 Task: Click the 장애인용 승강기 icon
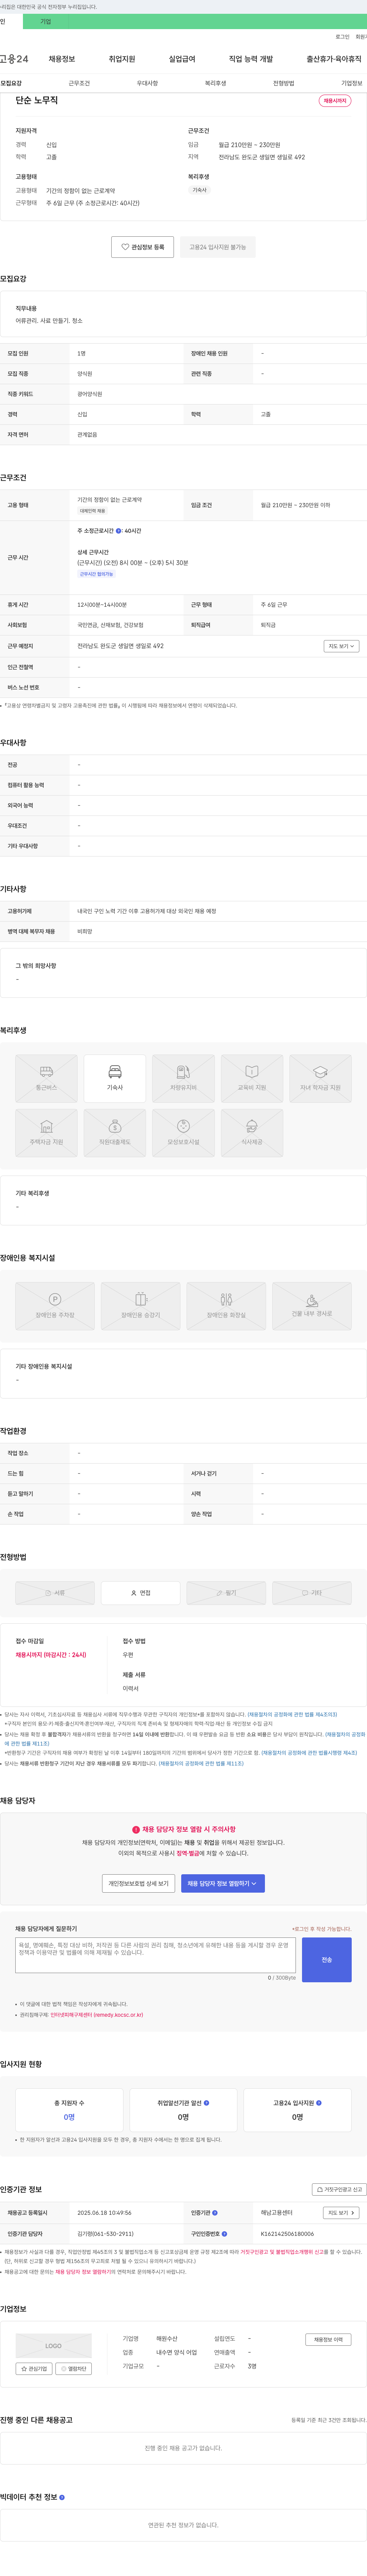(141, 1306)
